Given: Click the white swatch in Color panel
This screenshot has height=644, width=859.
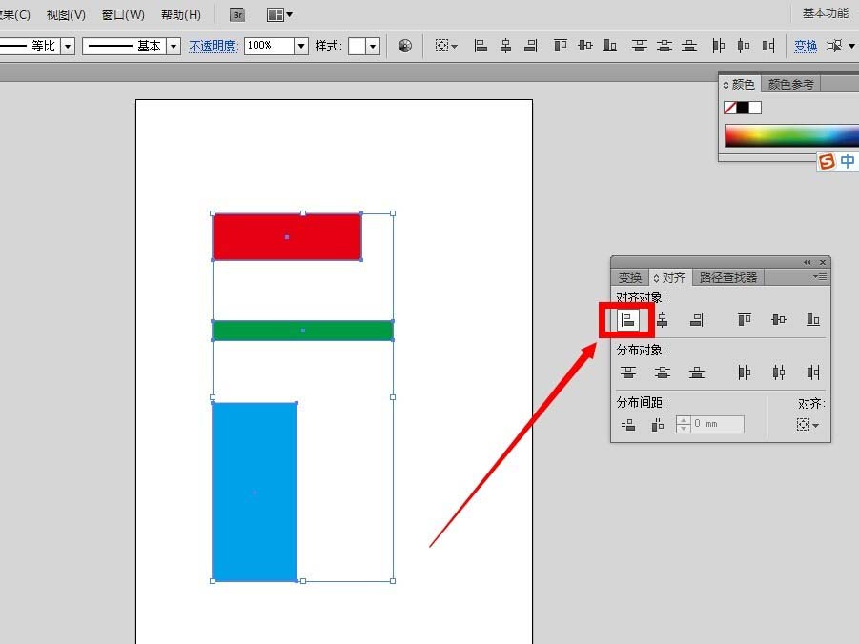Looking at the screenshot, I should pyautogui.click(x=755, y=108).
